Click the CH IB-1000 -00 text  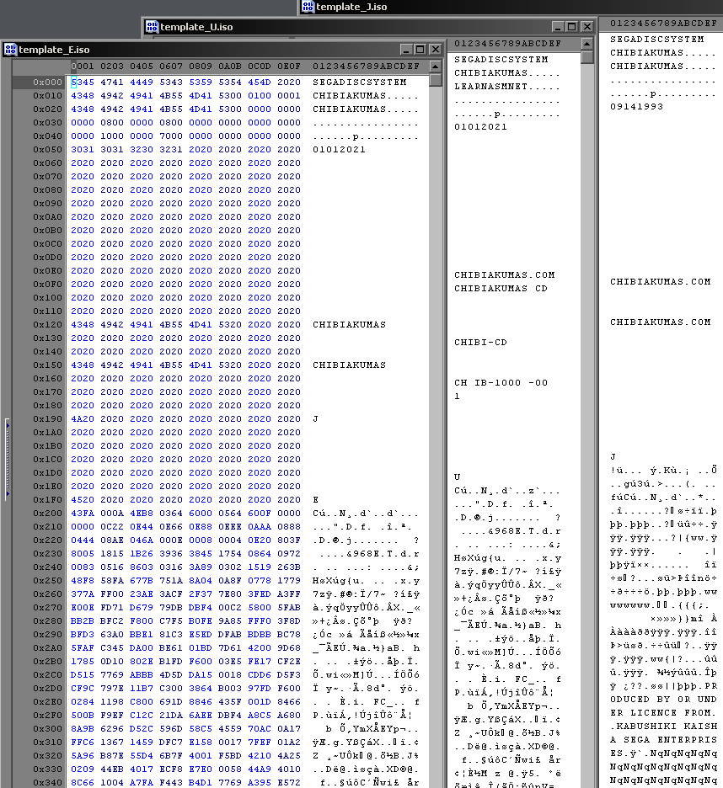[501, 382]
